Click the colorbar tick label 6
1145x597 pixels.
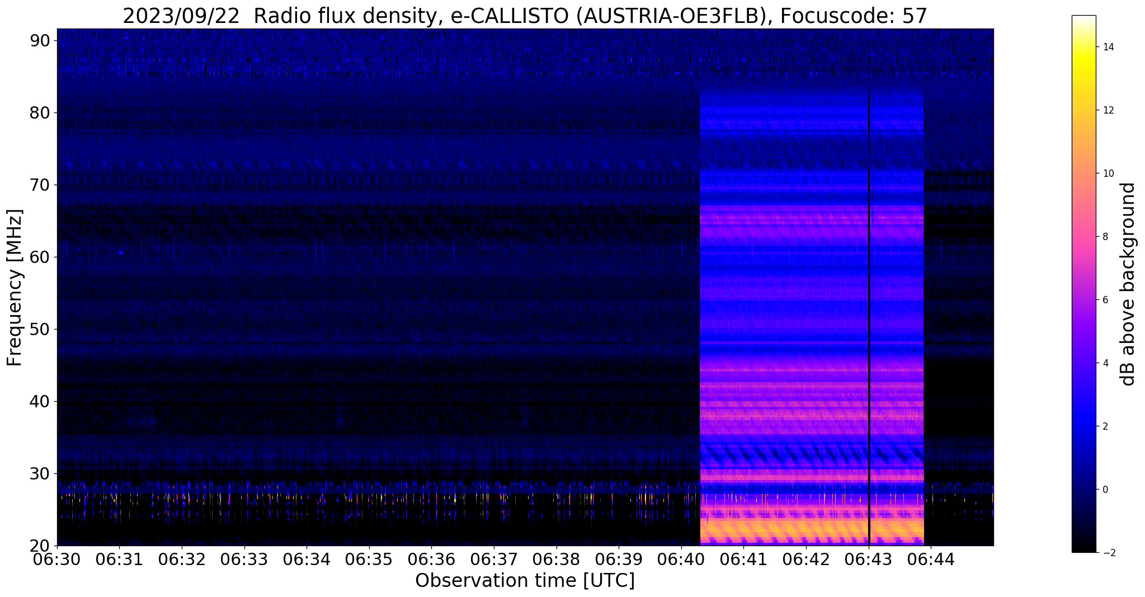(1105, 300)
